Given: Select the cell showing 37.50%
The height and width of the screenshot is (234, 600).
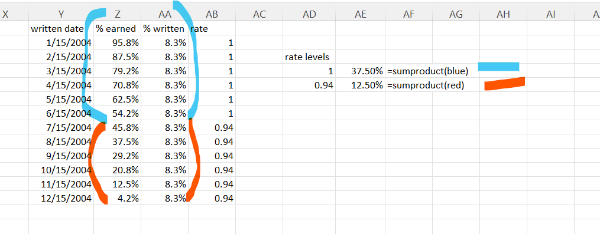Looking at the screenshot, I should [361, 71].
